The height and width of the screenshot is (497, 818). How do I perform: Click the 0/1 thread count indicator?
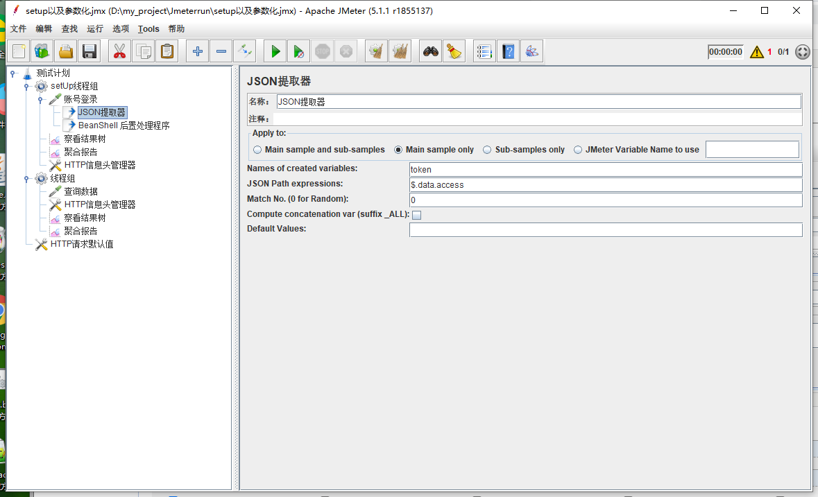[x=783, y=52]
